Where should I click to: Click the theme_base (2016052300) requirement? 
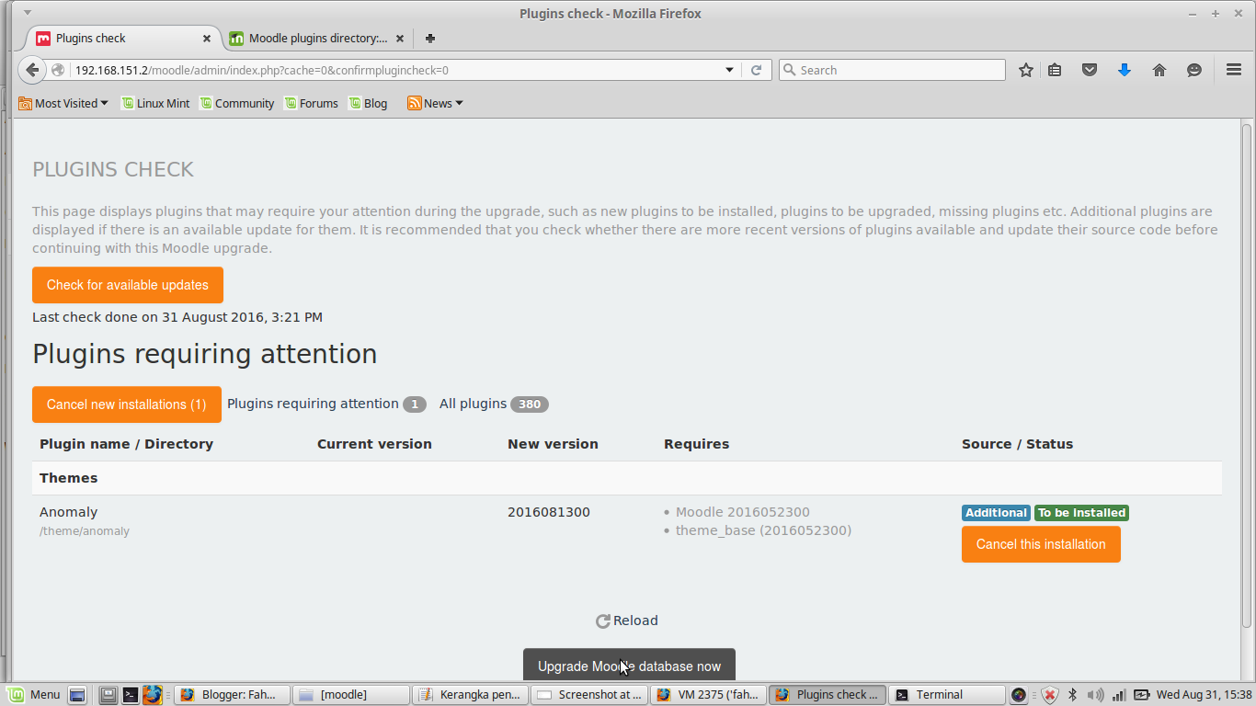tap(763, 530)
